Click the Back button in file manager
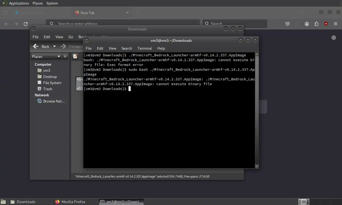342x205 pixels. [x=41, y=46]
